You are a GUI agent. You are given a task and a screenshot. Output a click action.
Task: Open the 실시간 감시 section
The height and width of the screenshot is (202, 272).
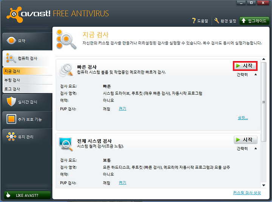tap(28, 102)
